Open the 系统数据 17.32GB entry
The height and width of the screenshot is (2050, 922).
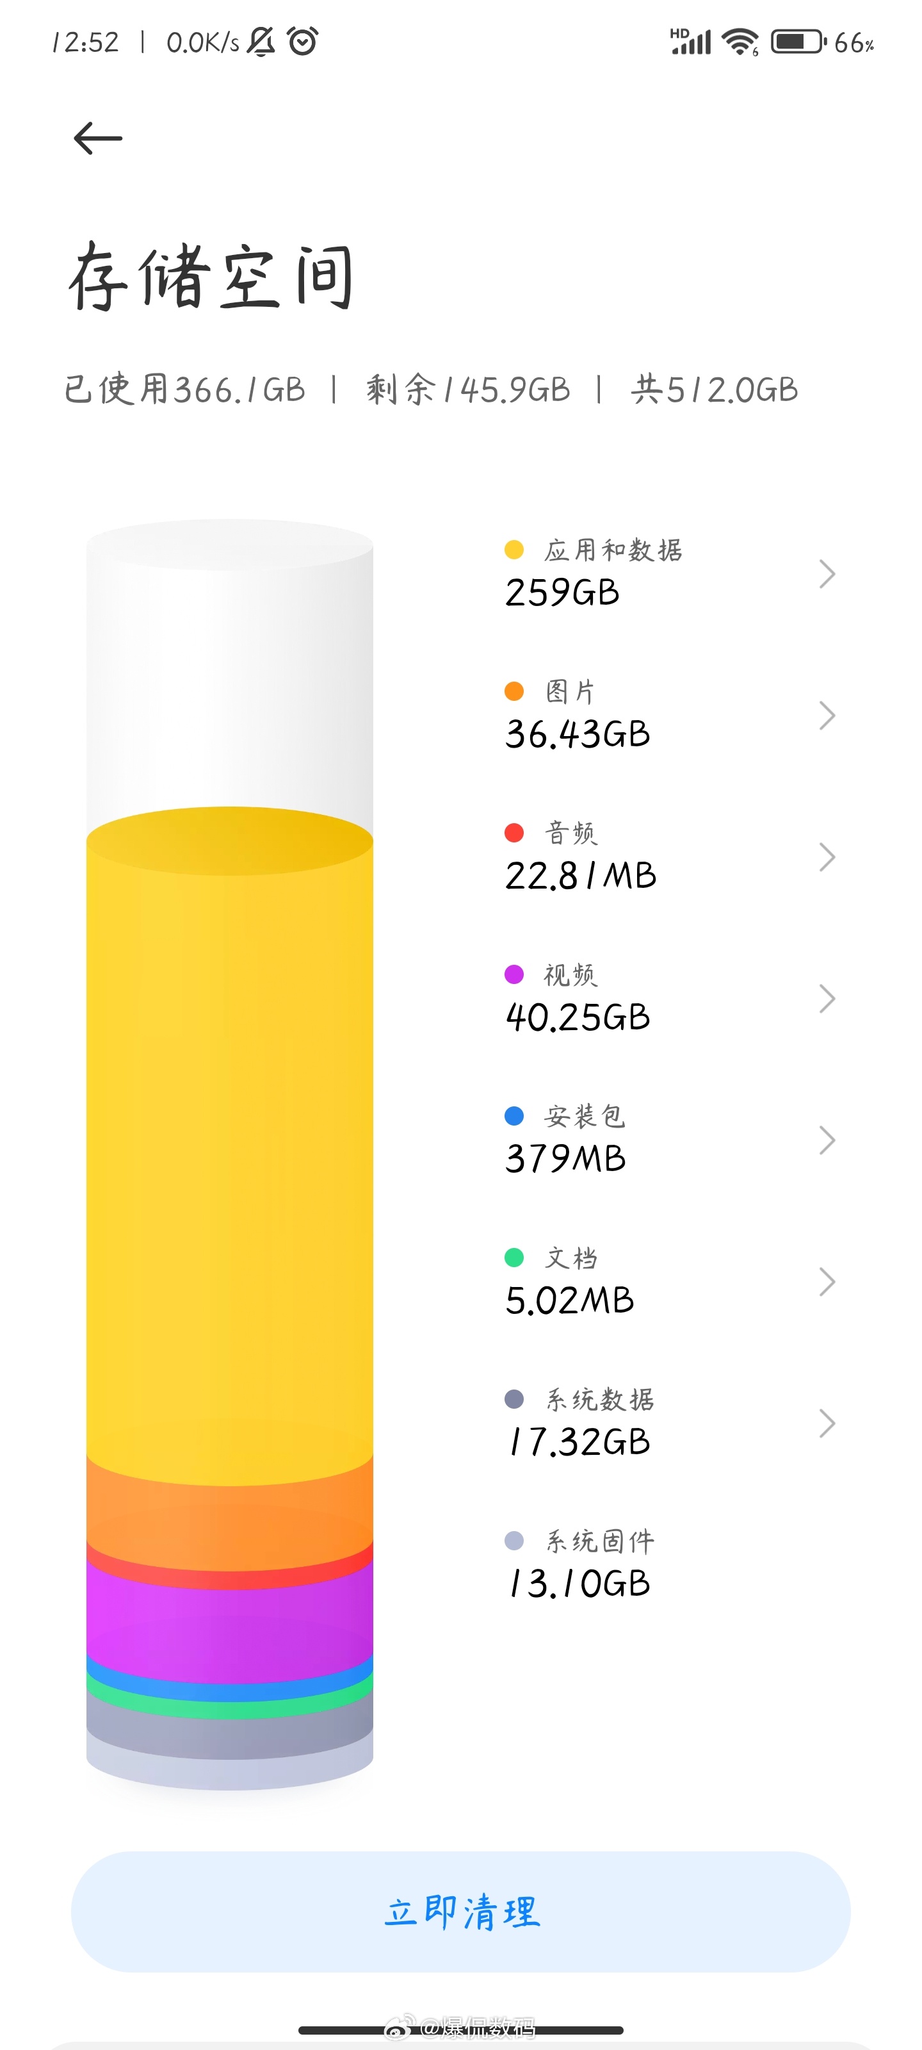(x=670, y=1423)
